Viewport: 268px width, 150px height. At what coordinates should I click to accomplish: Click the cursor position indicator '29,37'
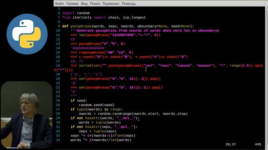231,145
